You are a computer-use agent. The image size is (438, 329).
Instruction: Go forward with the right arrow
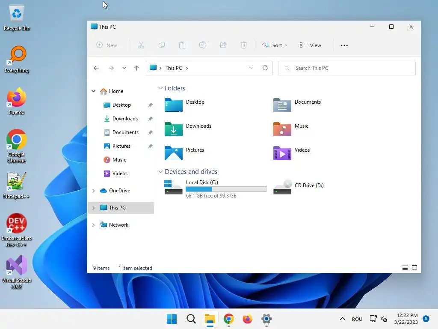tap(111, 68)
